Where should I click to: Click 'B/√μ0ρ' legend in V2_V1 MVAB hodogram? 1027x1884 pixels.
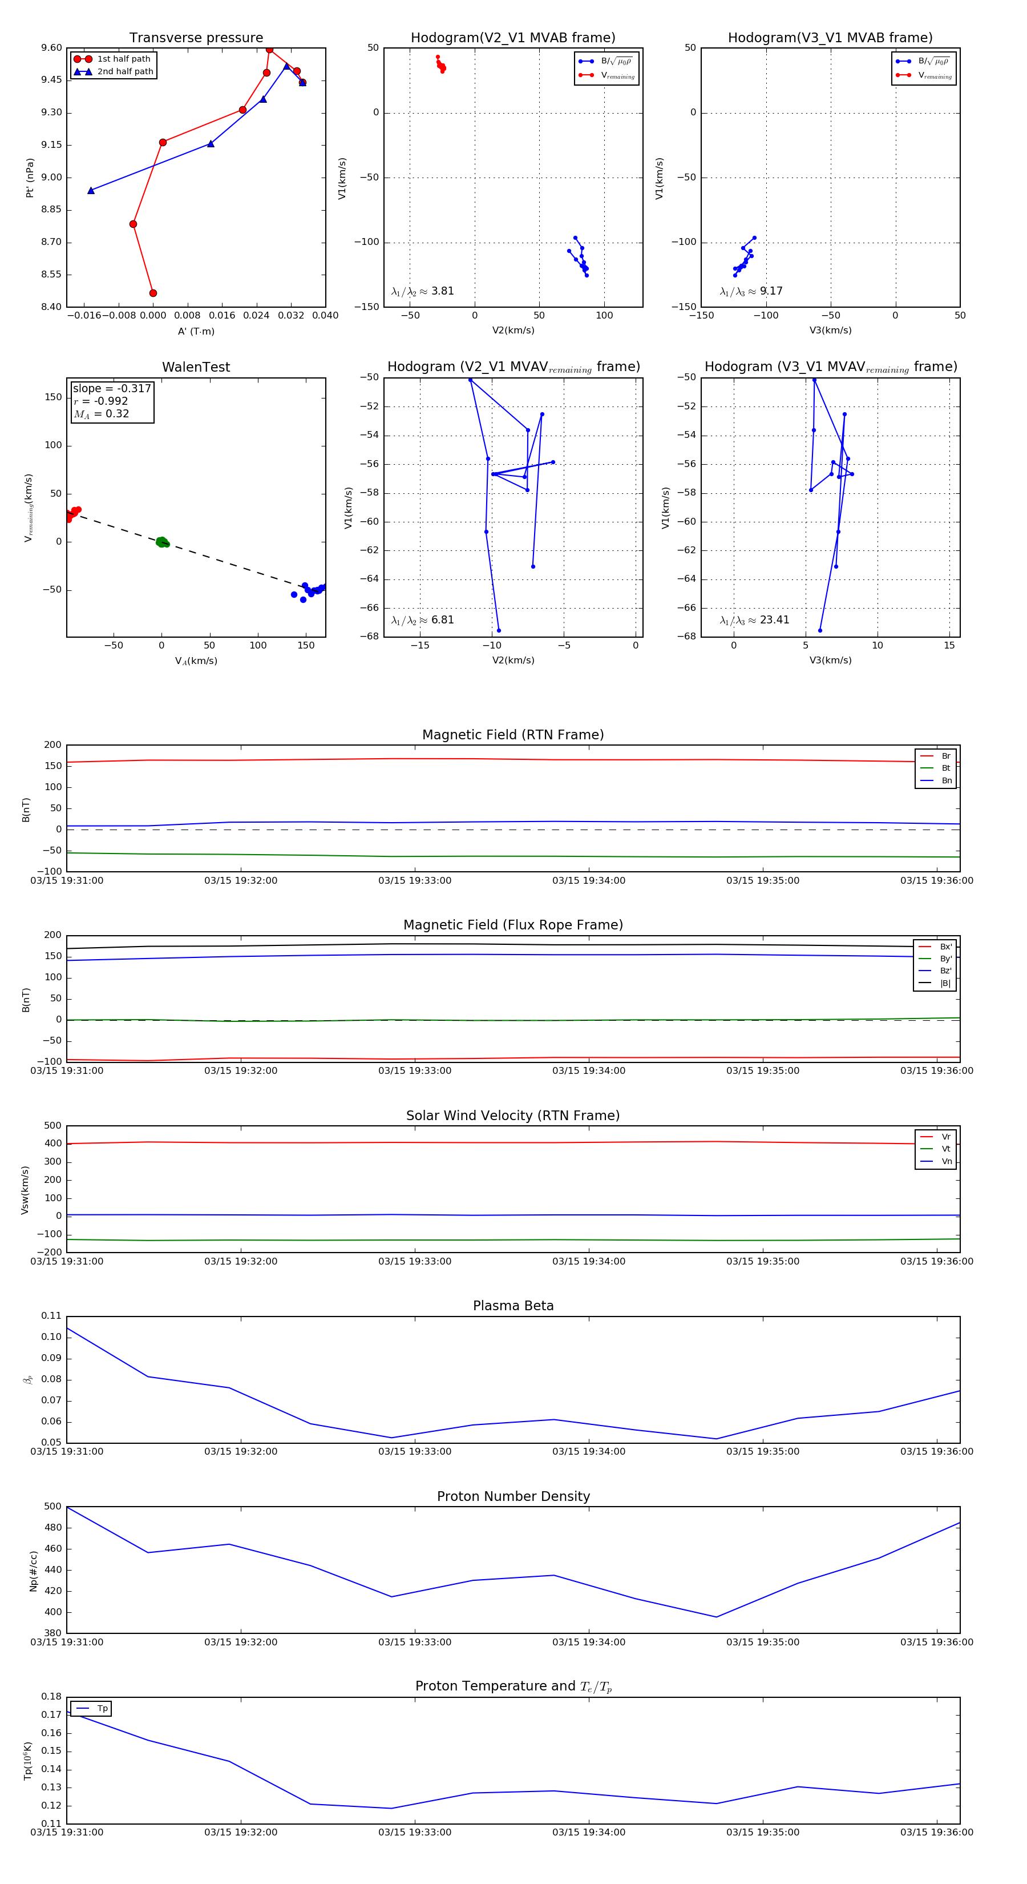(606, 62)
